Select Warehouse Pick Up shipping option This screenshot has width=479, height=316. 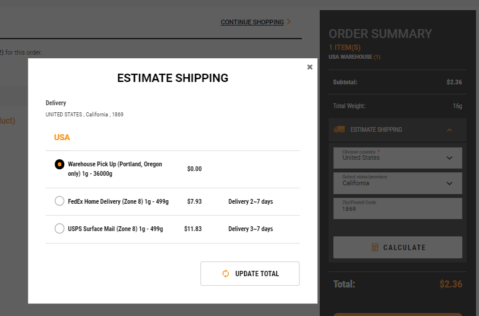pos(59,165)
